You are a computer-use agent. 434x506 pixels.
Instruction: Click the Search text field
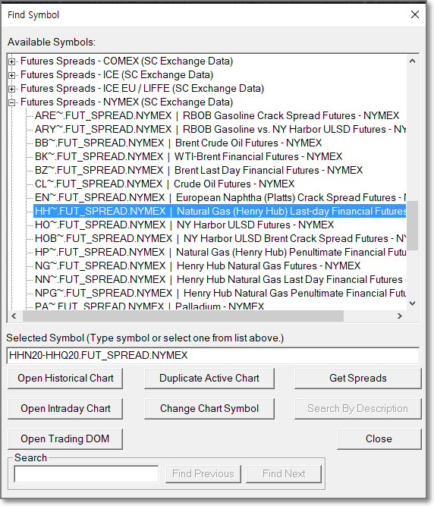(86, 474)
